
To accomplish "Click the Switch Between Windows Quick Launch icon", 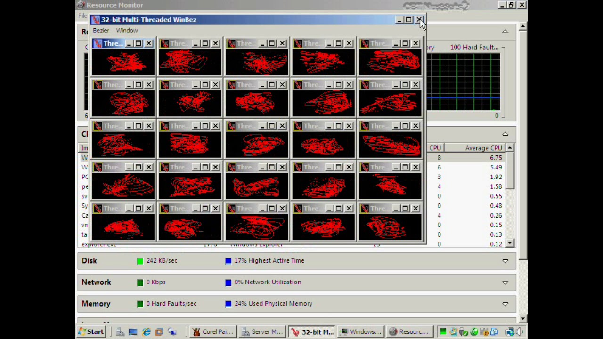I will coord(159,332).
